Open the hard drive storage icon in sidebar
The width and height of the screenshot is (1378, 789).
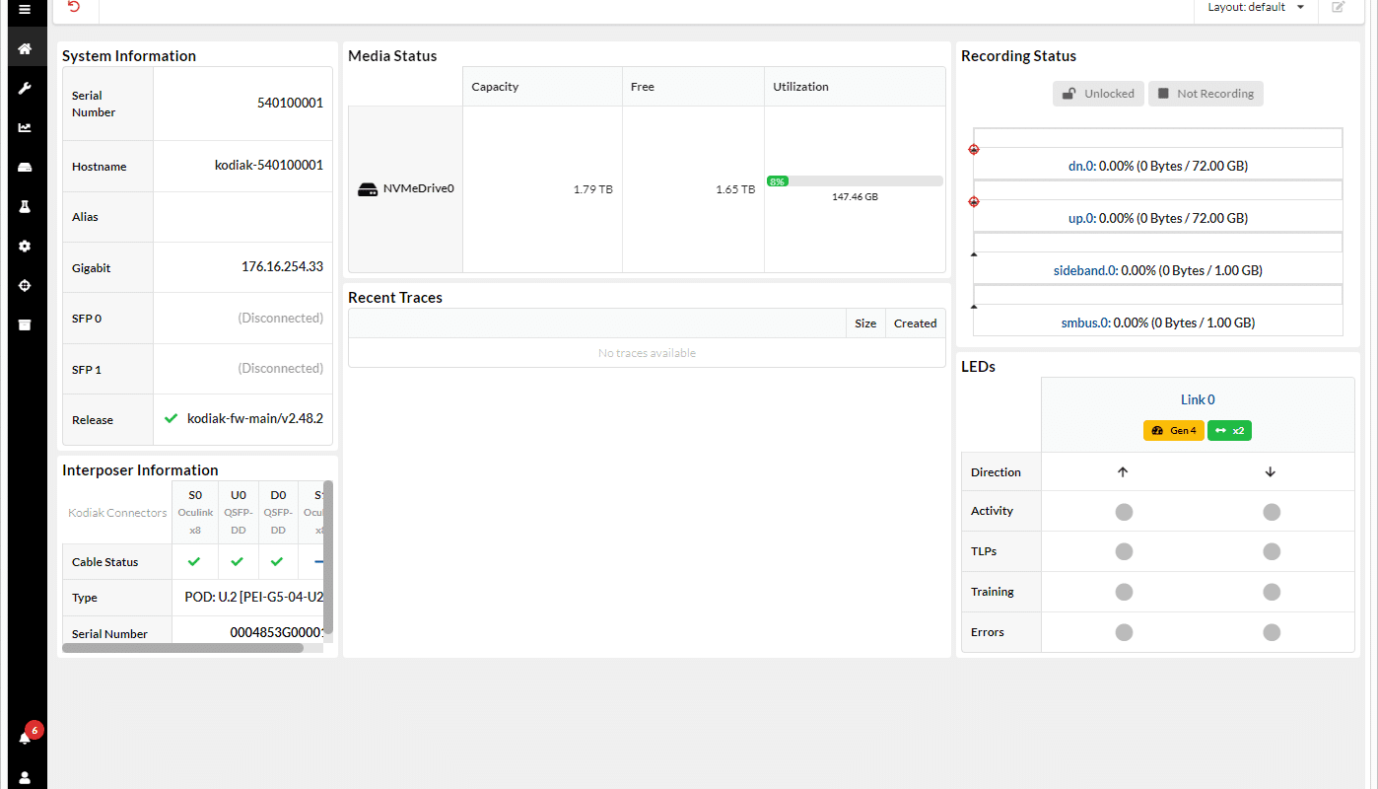click(x=25, y=167)
